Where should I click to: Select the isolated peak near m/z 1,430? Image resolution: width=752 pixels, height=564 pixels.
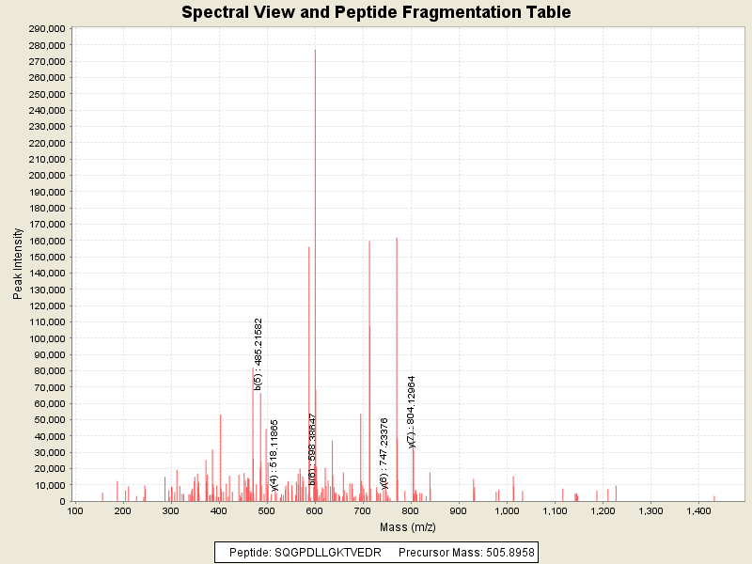[x=714, y=497]
